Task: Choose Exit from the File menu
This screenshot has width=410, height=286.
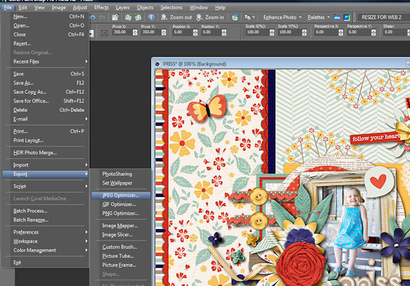Action: [x=46, y=263]
